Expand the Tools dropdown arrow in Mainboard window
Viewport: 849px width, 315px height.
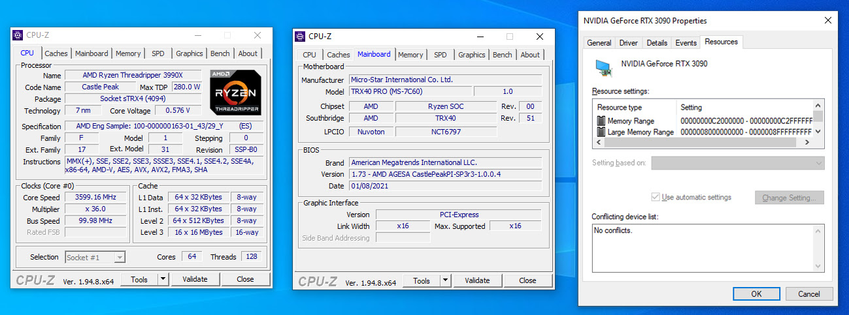[445, 280]
